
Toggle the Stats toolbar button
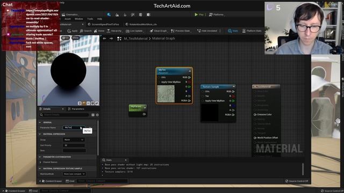[233, 31]
